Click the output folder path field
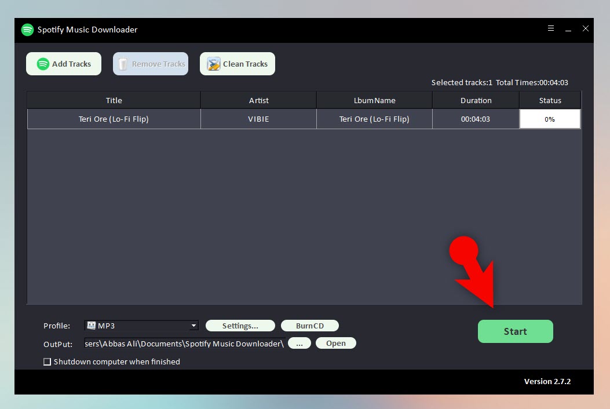Screen dimensions: 610x409 184,344
